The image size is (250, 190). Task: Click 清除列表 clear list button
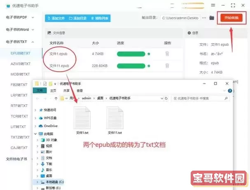[100, 18]
